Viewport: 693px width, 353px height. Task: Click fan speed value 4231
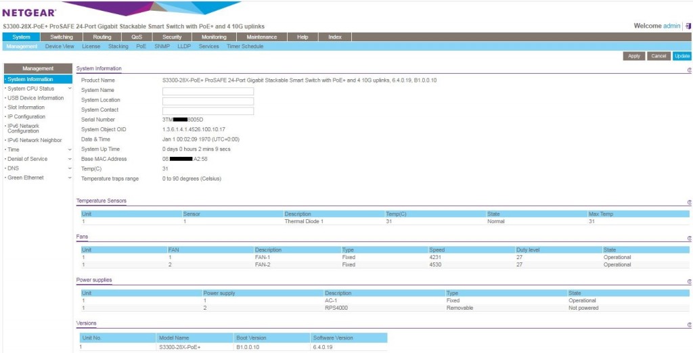[x=435, y=257]
